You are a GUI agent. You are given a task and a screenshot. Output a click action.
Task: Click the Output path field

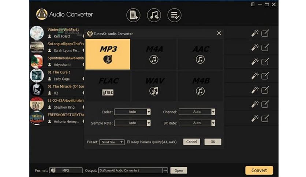130,170
